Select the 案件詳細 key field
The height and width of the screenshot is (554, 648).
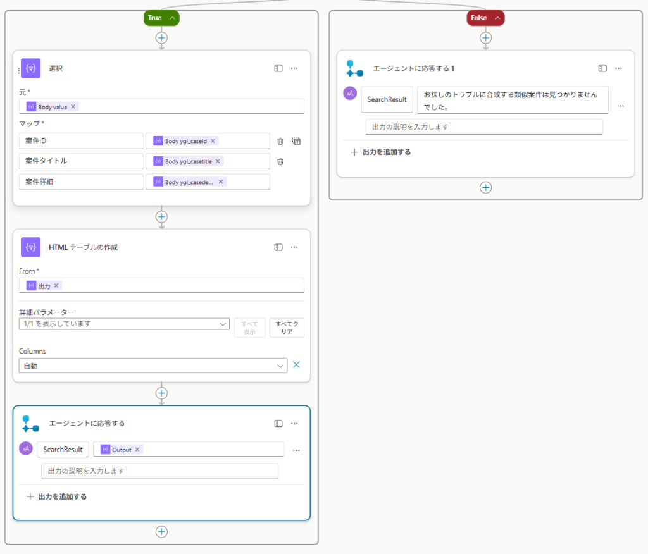point(81,182)
